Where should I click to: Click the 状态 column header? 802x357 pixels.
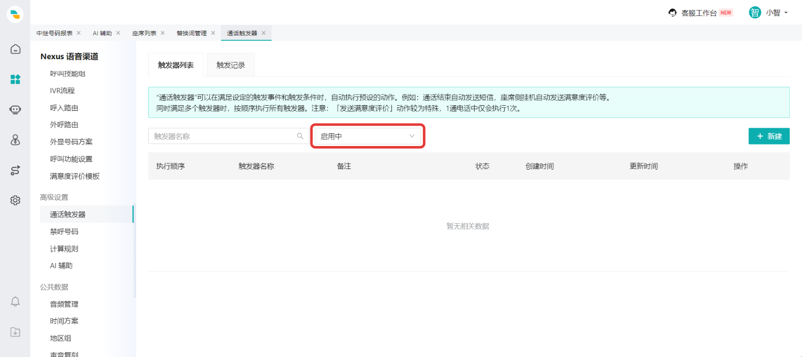(x=482, y=166)
